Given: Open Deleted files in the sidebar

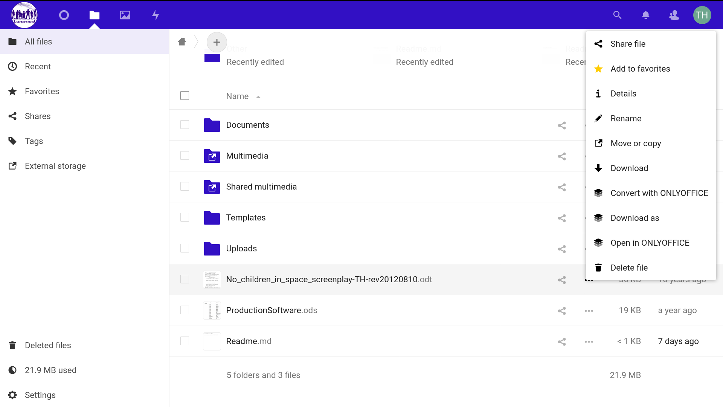Looking at the screenshot, I should pos(48,346).
